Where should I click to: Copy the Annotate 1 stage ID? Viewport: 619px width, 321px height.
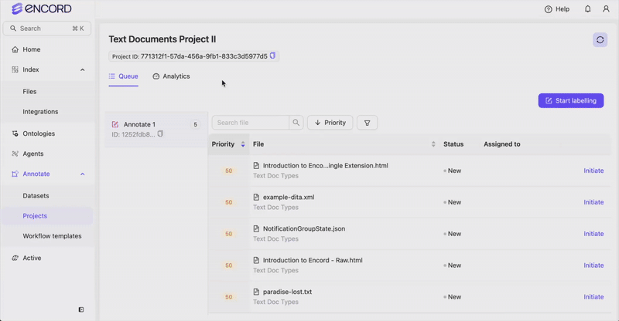160,134
